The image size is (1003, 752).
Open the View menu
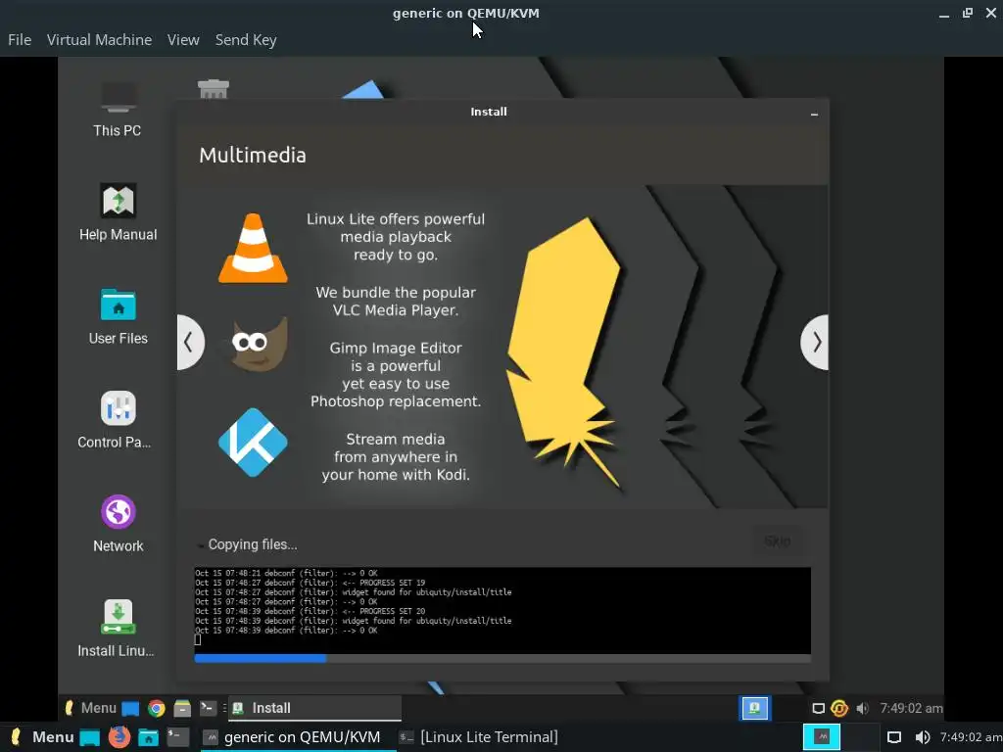point(183,39)
